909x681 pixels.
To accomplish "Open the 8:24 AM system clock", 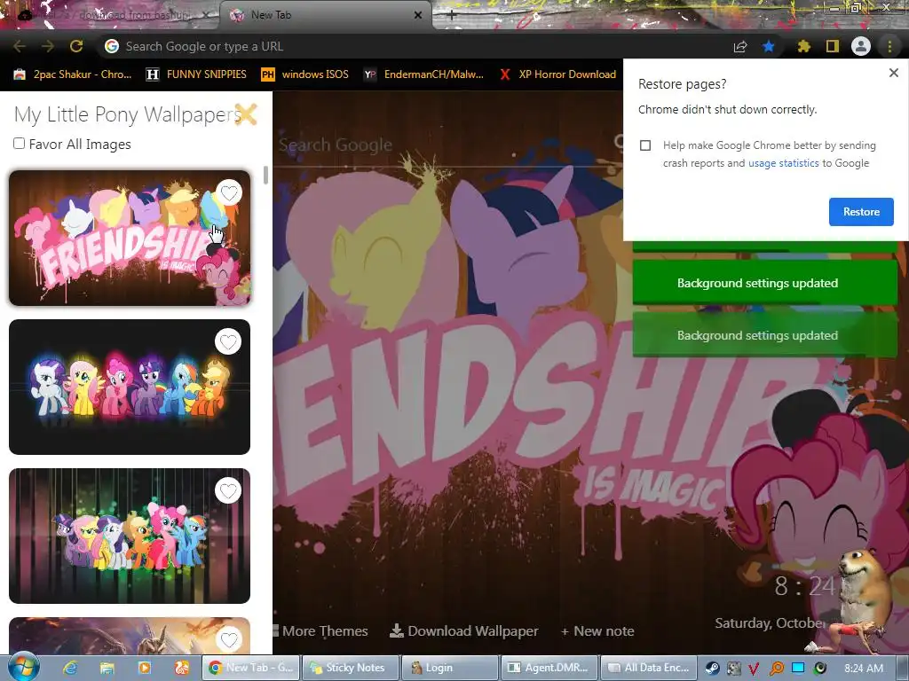I will pos(863,669).
